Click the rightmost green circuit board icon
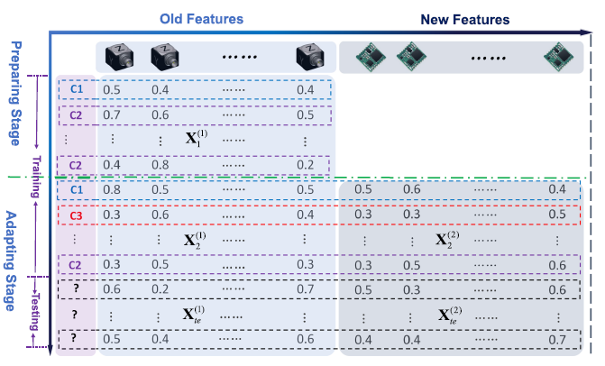Image resolution: width=605 pixels, height=366 pixels. 558,58
